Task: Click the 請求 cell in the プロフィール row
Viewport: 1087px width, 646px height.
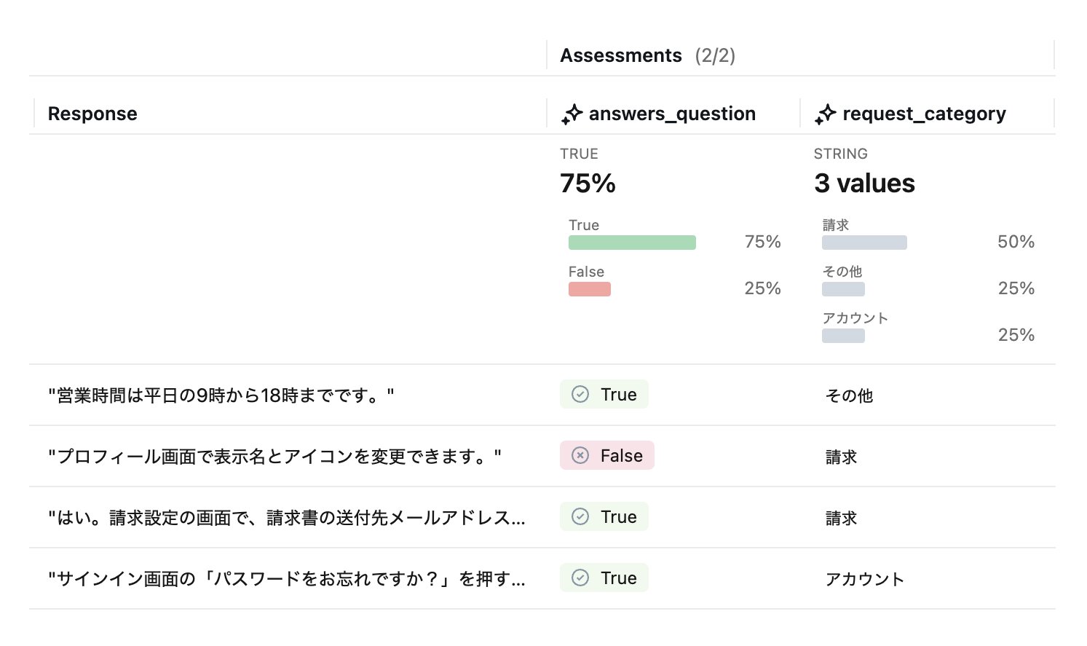Action: coord(841,457)
